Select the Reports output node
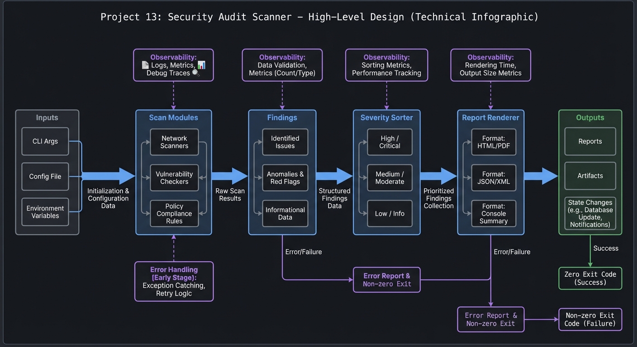637x347 pixels. click(x=589, y=141)
